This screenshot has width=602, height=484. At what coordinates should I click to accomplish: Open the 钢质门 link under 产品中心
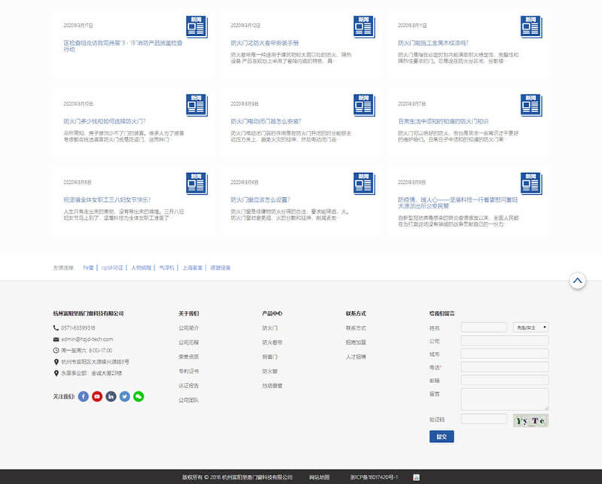point(269,357)
